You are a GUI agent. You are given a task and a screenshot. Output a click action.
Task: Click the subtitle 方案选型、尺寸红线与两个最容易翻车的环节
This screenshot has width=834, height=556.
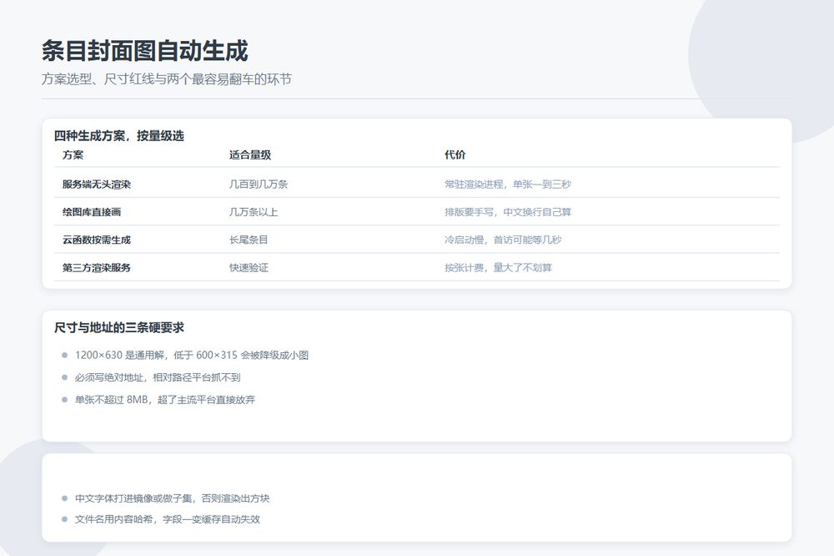167,79
